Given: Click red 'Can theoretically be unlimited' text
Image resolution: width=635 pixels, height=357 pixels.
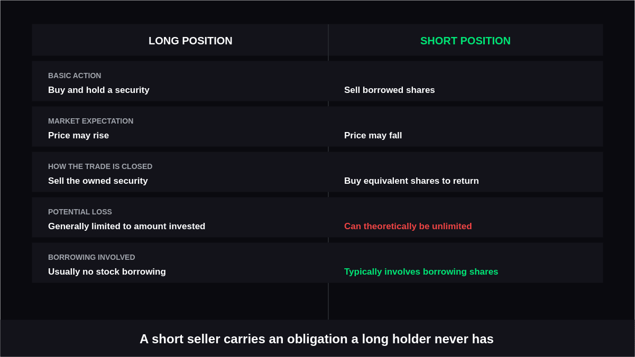Looking at the screenshot, I should (x=408, y=227).
